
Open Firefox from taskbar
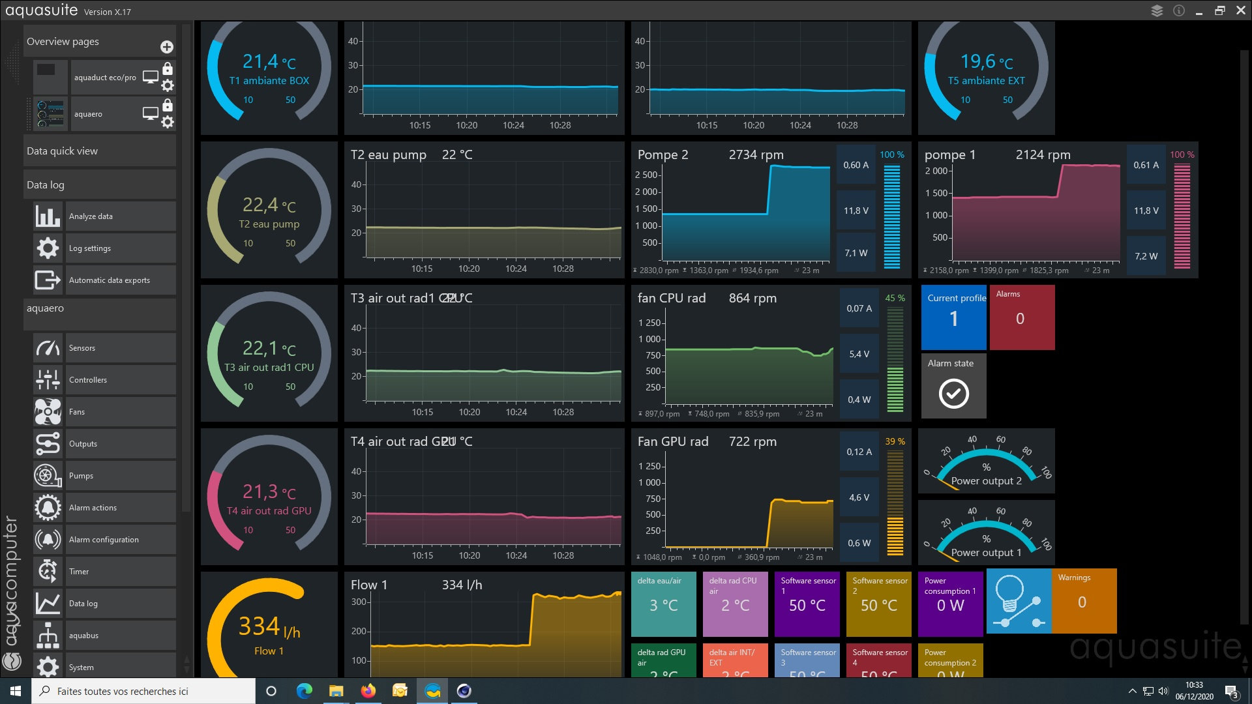pyautogui.click(x=368, y=691)
